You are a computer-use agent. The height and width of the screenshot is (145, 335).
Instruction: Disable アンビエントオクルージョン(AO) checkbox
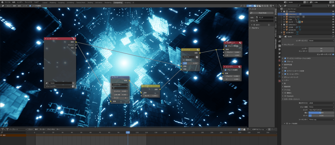point(285,58)
